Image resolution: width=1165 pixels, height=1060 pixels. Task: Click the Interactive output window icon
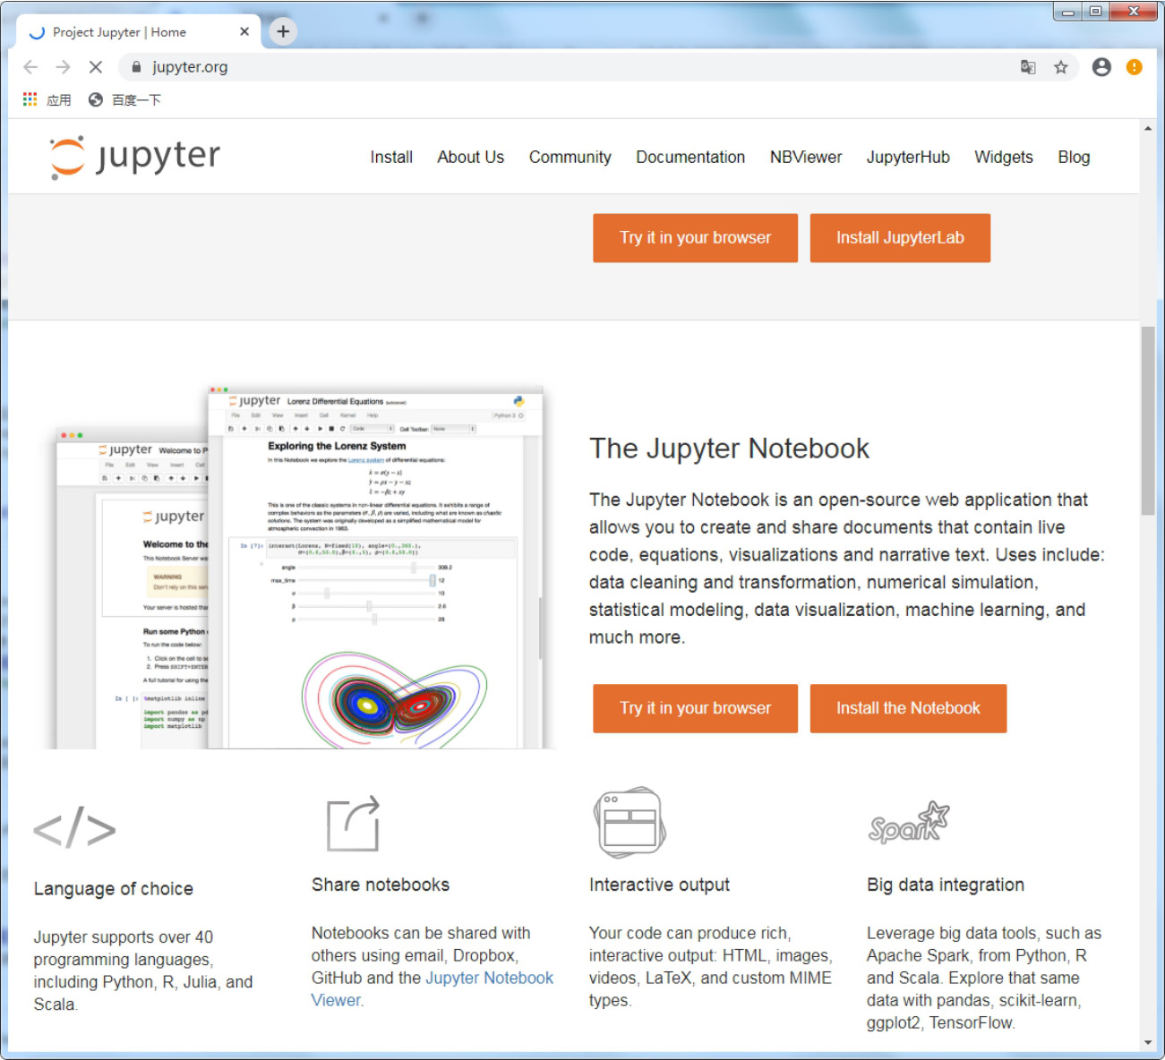tap(630, 823)
